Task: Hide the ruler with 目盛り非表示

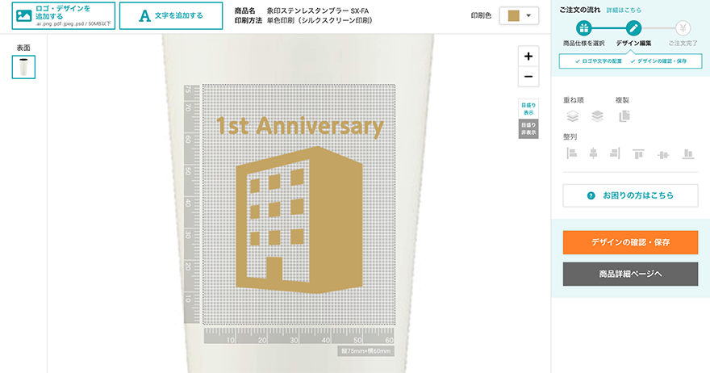Action: [x=528, y=128]
